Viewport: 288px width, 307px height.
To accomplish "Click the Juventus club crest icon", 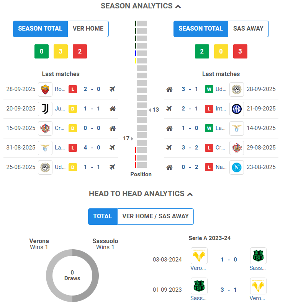I will pyautogui.click(x=45, y=109).
